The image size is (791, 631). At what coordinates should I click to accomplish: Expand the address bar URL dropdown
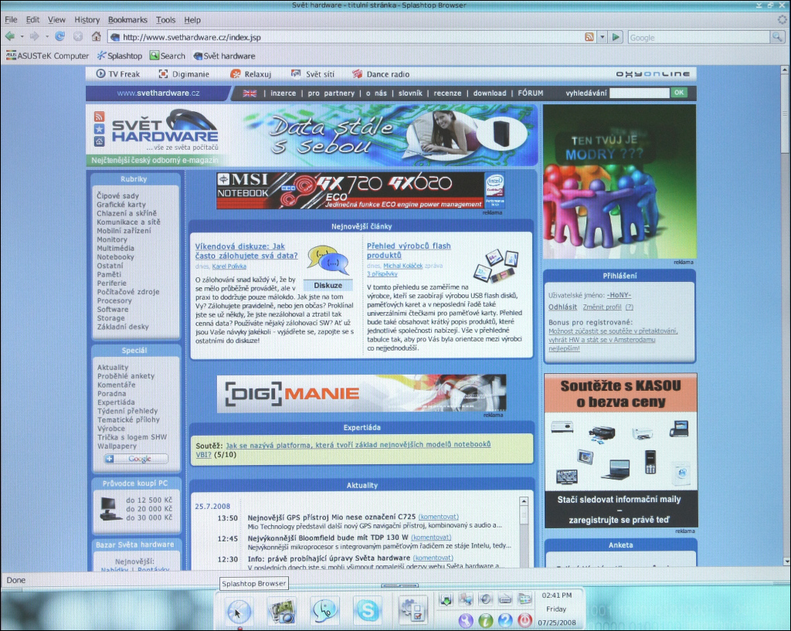point(603,36)
